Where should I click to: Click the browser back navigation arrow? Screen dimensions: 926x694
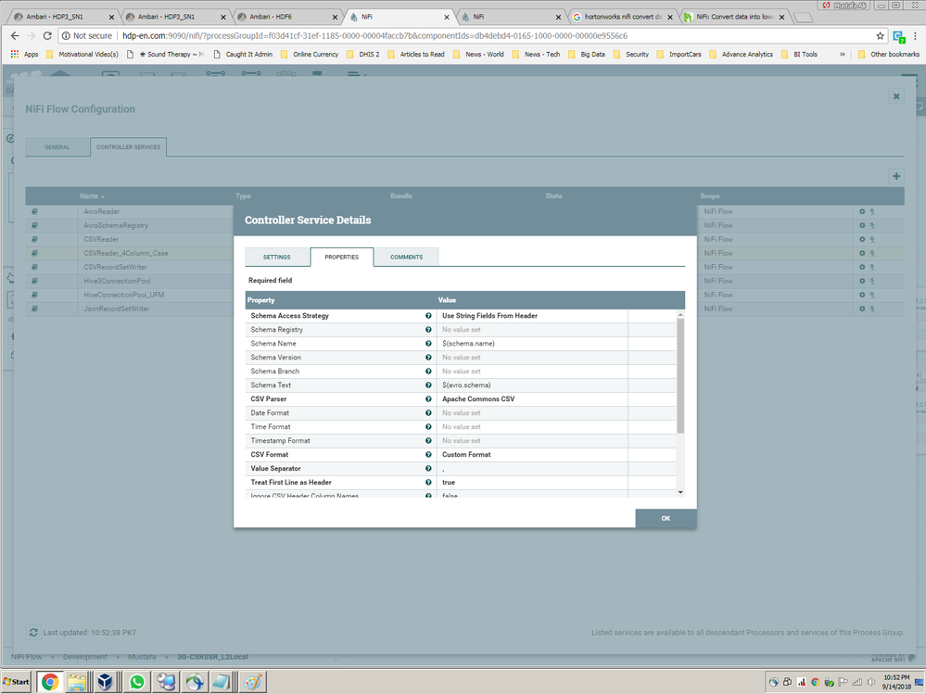(15, 35)
